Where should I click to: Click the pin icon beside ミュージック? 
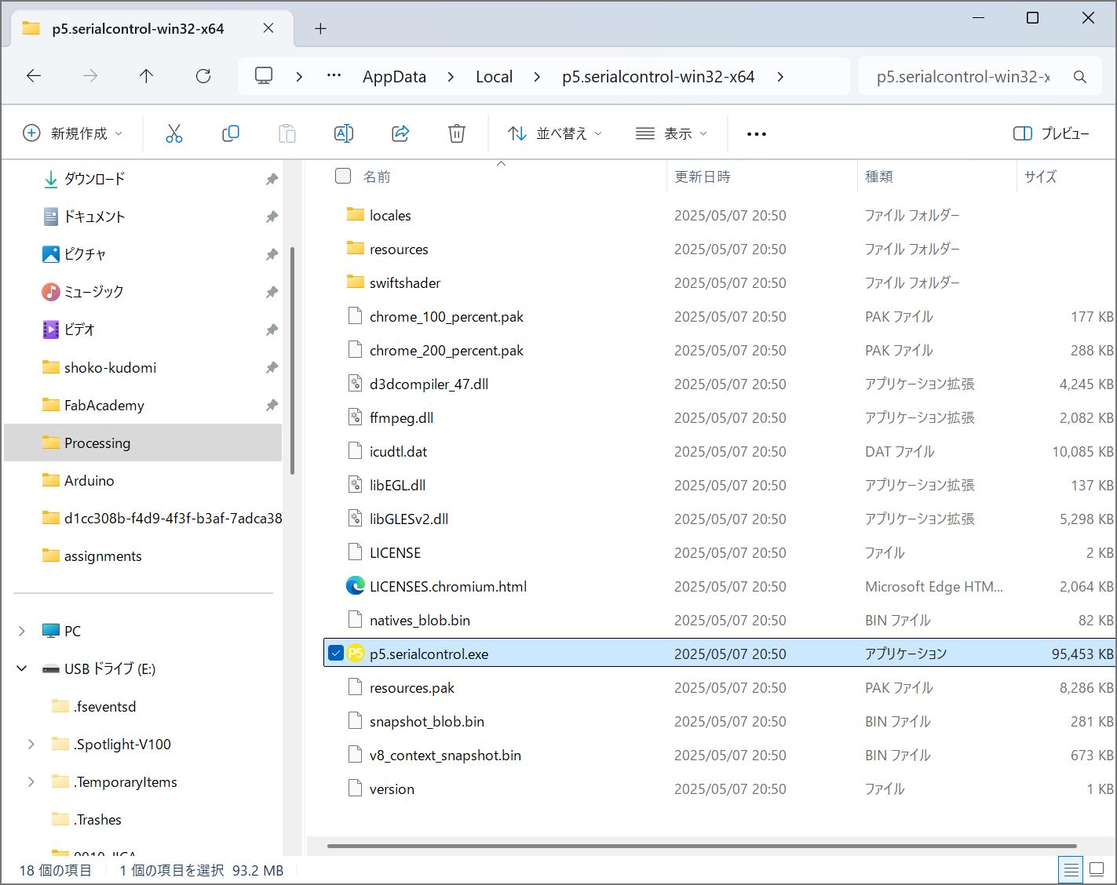[272, 292]
